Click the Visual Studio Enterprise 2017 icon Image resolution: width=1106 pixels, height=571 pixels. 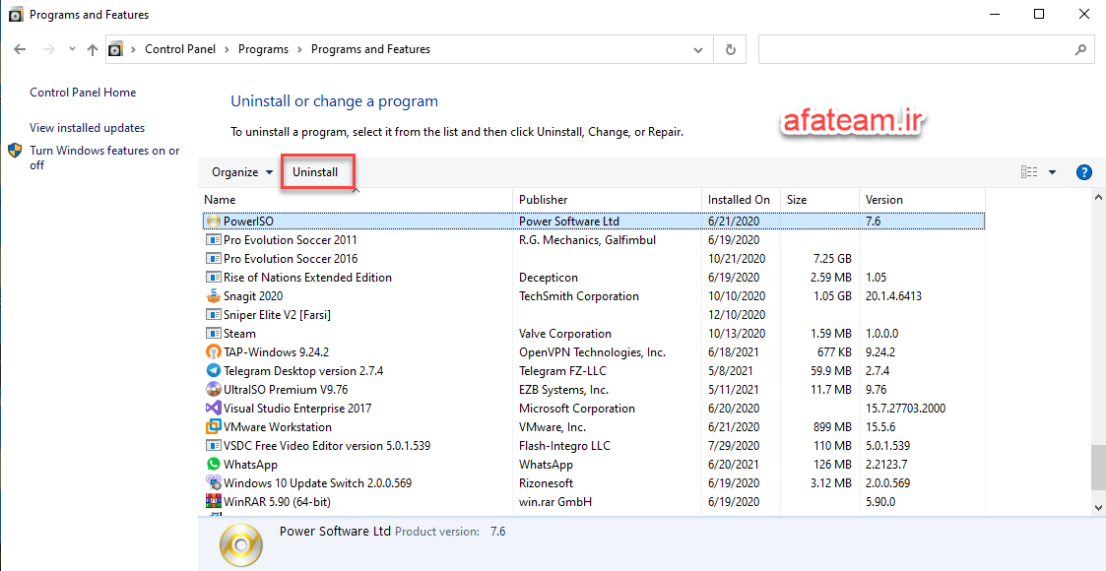tap(213, 409)
